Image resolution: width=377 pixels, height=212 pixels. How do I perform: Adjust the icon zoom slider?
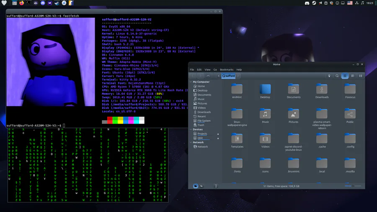[353, 186]
